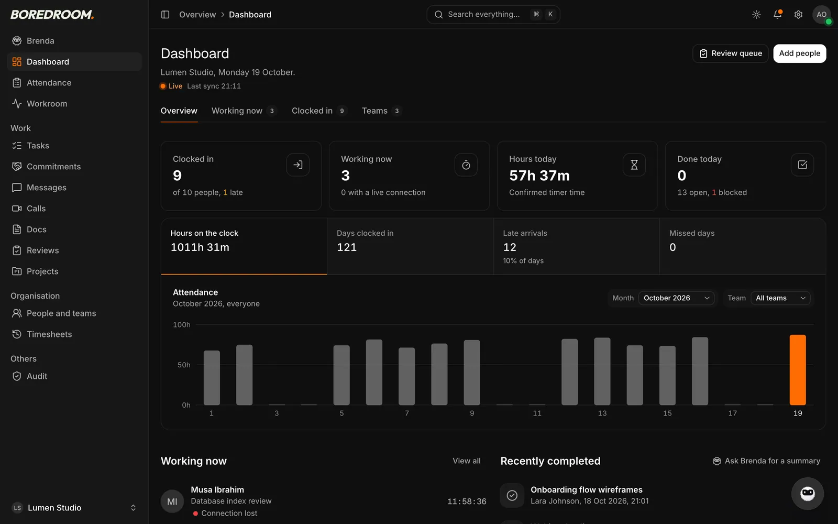Viewport: 838px width, 524px height.
Task: Go to Attendance in sidebar
Action: tap(74, 83)
